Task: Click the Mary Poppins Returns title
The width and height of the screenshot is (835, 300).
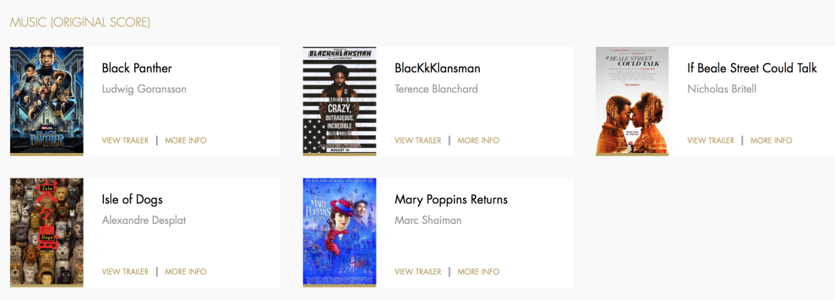Action: [x=450, y=199]
